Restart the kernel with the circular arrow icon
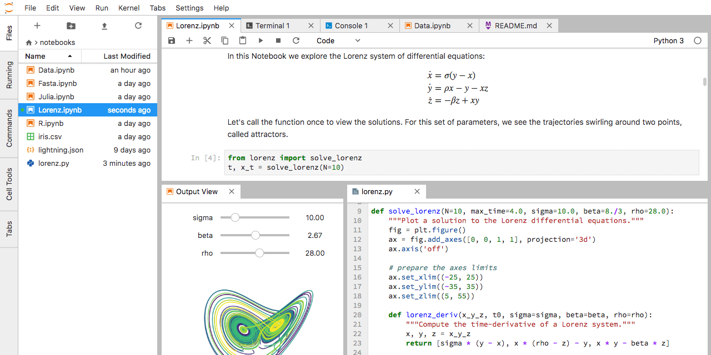Screen dimensions: 711x355 click(296, 40)
